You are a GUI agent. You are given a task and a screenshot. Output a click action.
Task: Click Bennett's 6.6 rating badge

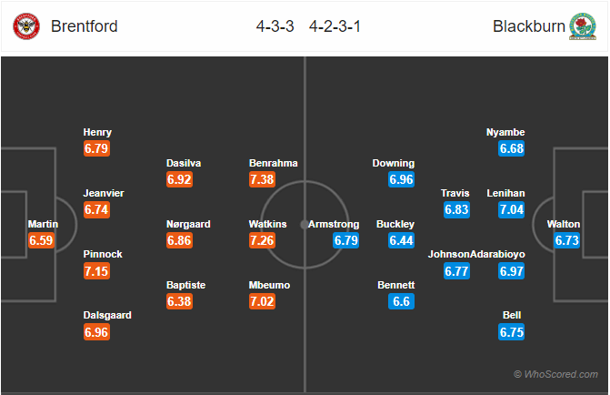[401, 301]
